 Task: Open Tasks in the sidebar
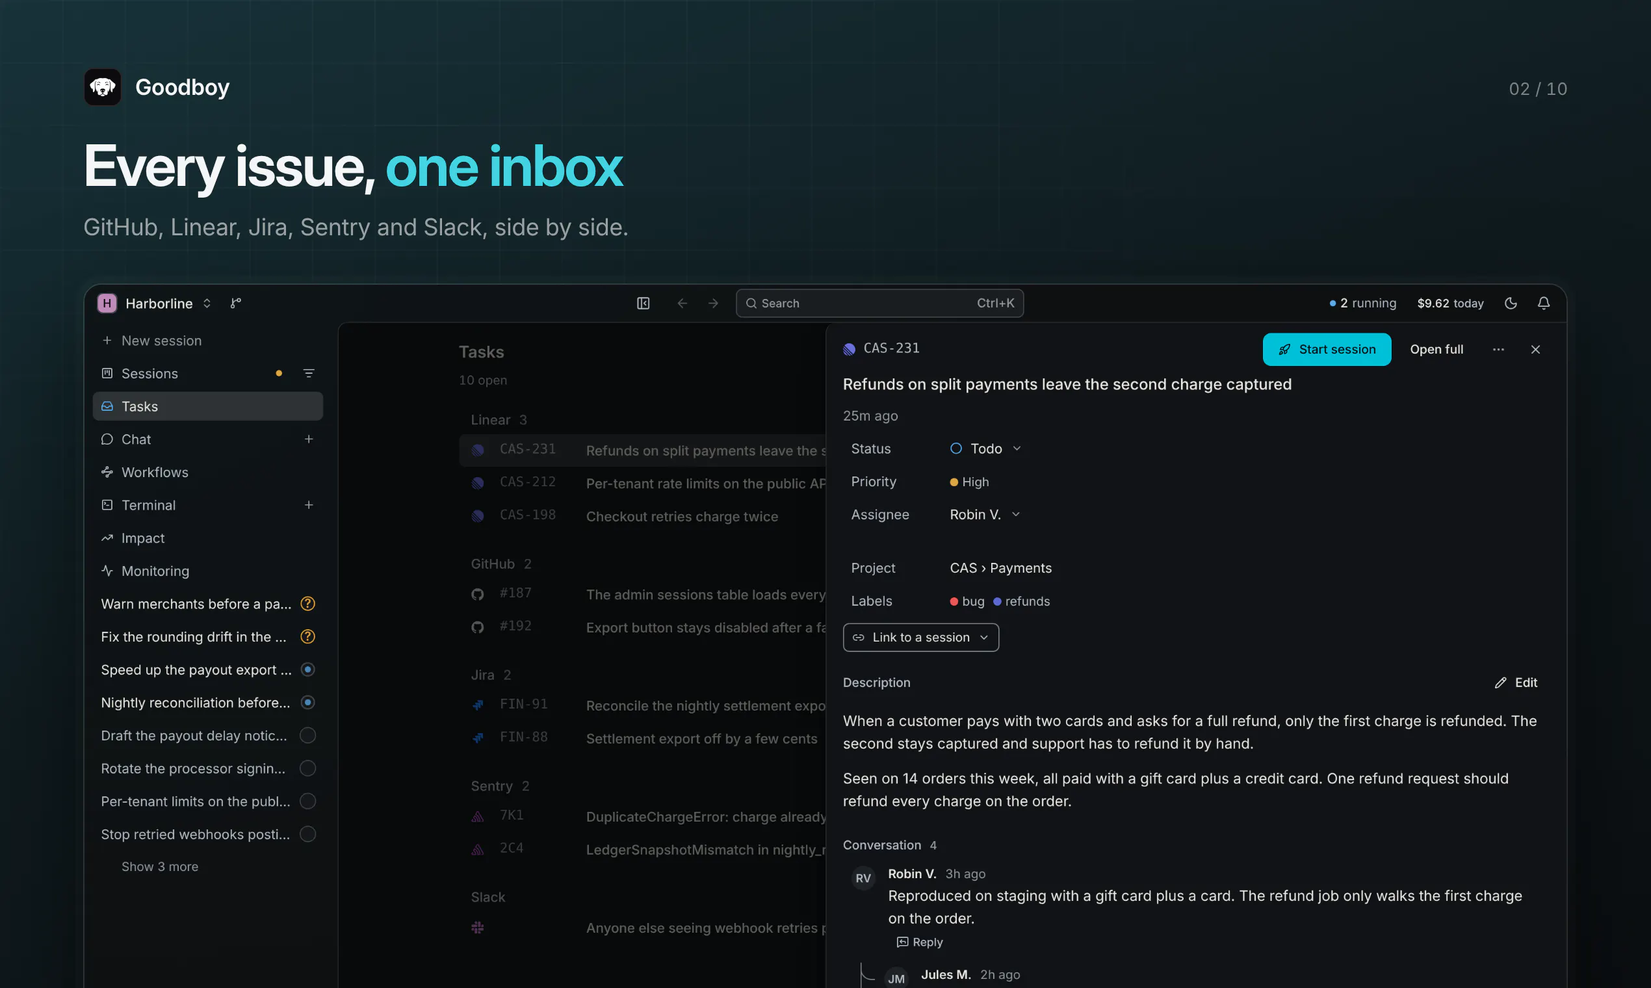[x=208, y=406]
